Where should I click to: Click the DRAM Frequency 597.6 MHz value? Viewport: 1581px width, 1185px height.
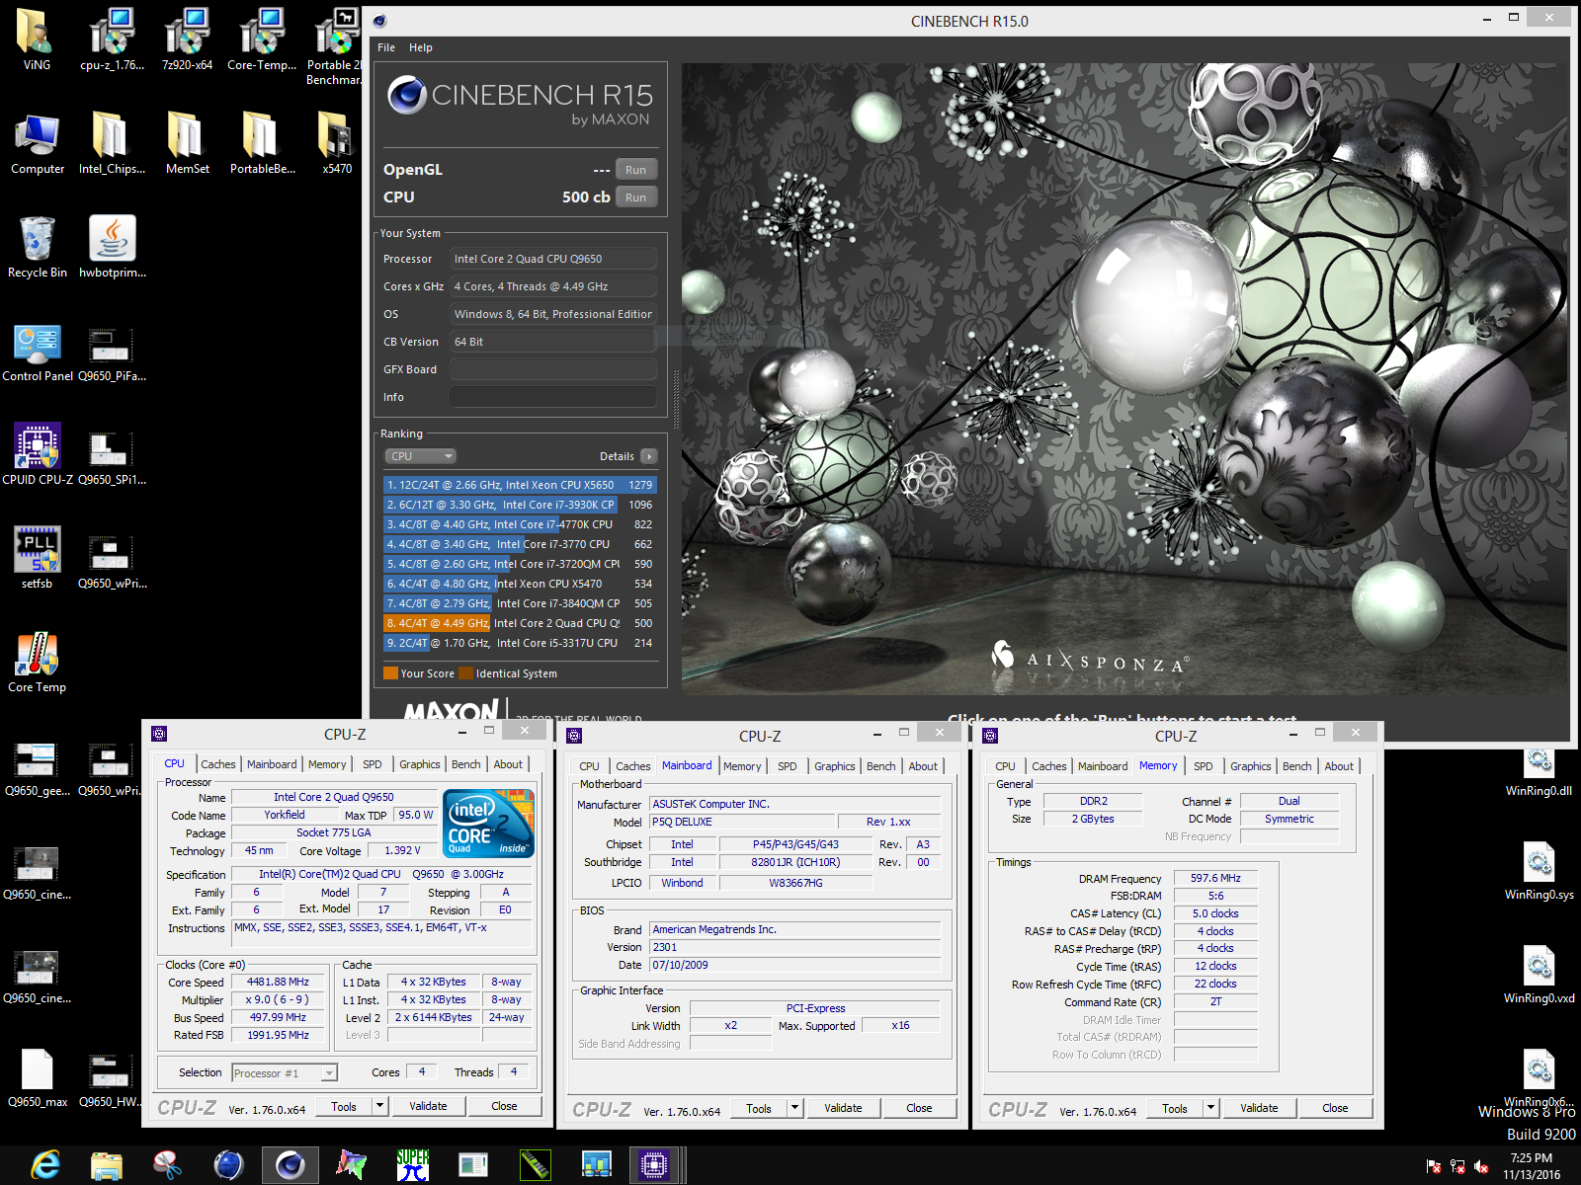coord(1215,878)
